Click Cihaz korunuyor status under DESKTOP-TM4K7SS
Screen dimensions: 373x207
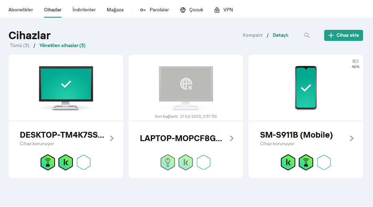click(37, 143)
